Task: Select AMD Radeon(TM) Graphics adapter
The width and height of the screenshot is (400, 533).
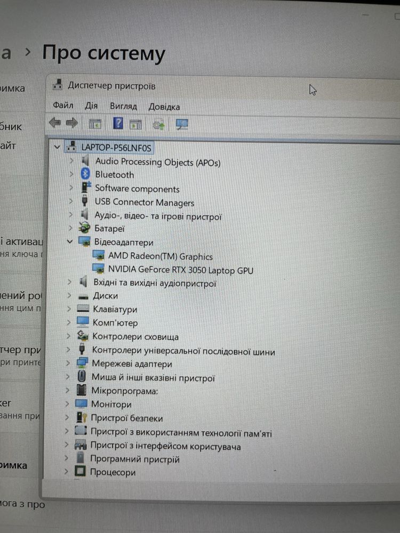Action: point(160,256)
